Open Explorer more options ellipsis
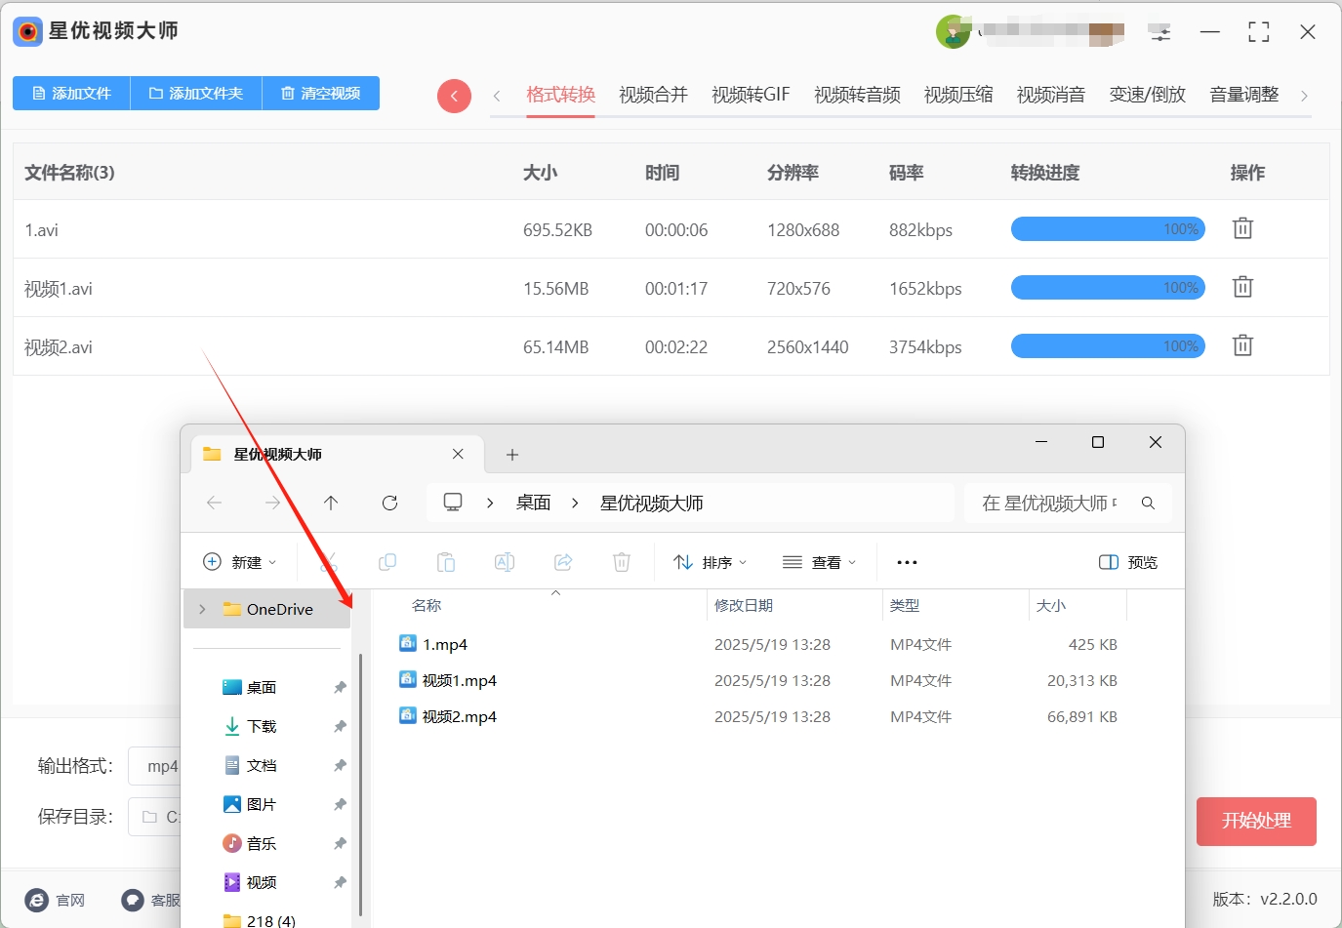This screenshot has width=1342, height=928. 907,562
